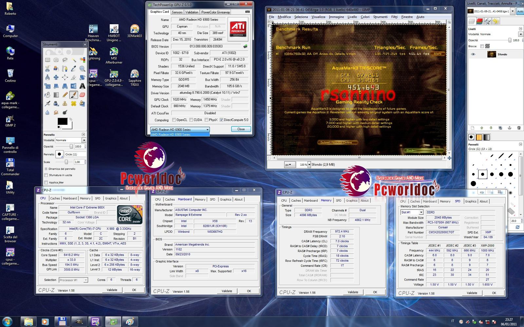Select the Heal tool
This screenshot has height=327, width=524.
click(x=74, y=103)
